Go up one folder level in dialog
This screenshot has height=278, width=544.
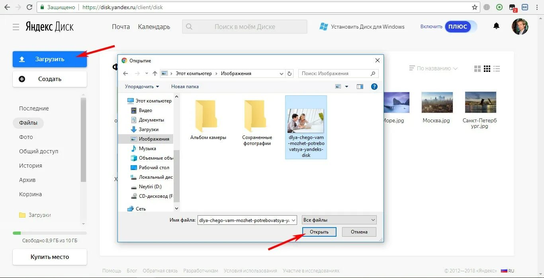click(x=155, y=73)
